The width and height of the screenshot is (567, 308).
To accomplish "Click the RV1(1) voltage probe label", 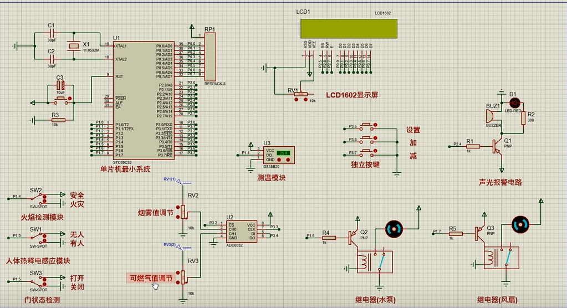I will tap(169, 179).
